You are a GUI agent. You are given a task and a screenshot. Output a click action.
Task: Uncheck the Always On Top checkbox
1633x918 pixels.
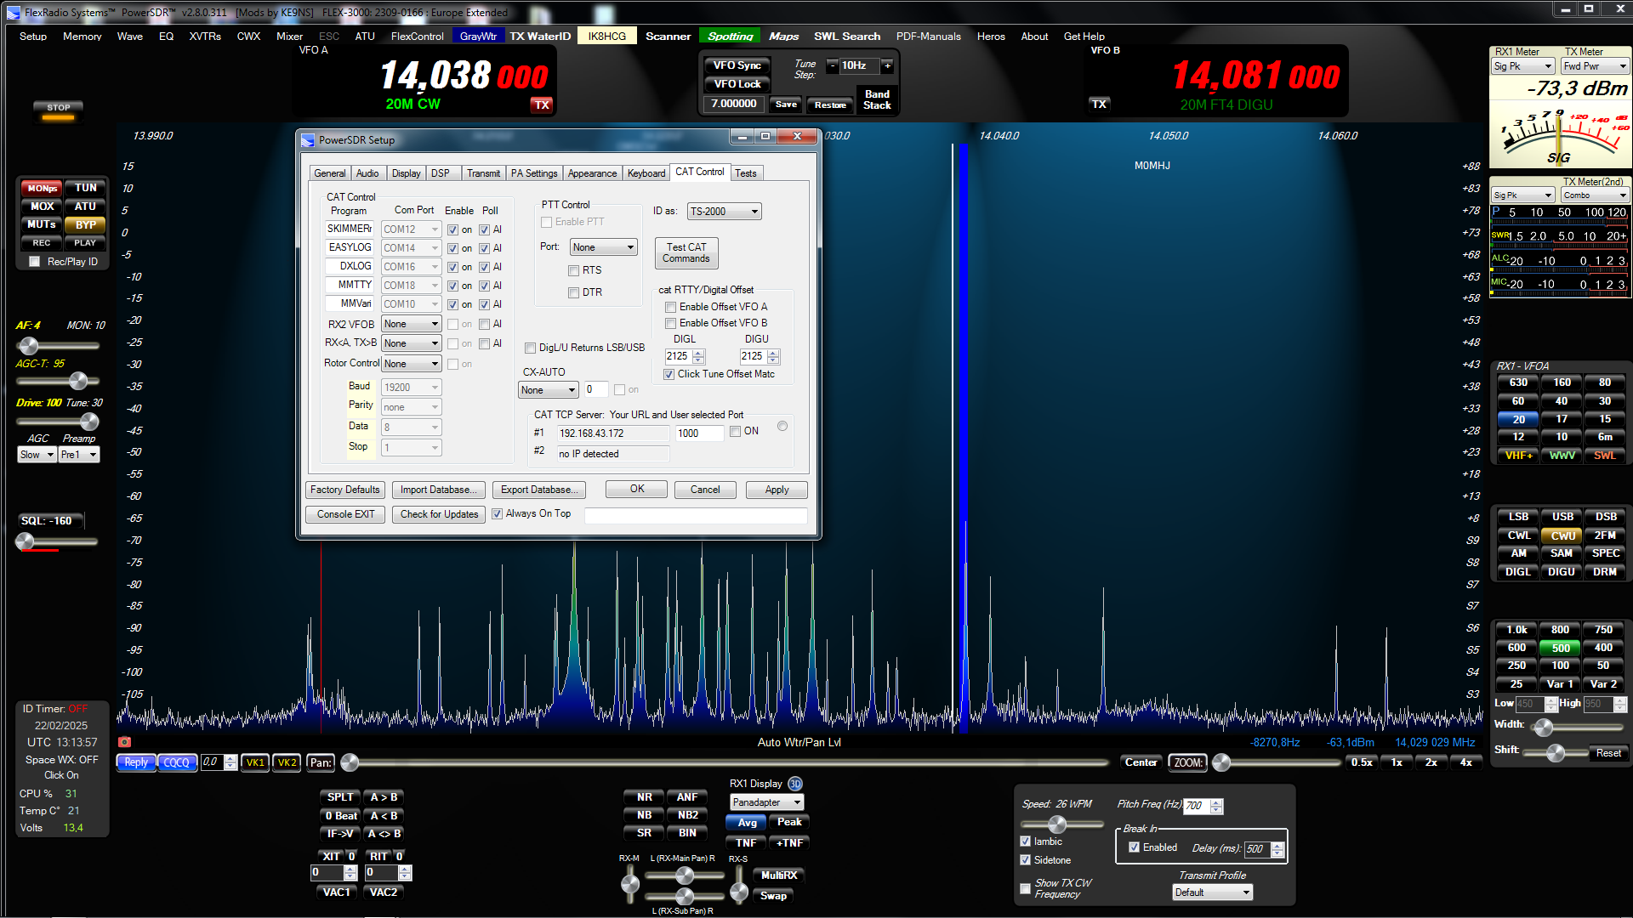tap(498, 514)
